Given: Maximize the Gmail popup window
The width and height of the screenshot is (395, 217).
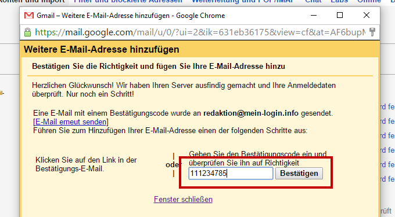Looking at the screenshot, I should tap(340, 15).
